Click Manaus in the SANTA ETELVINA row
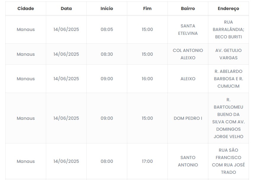Screen dimensions: 253x180 tap(26, 30)
